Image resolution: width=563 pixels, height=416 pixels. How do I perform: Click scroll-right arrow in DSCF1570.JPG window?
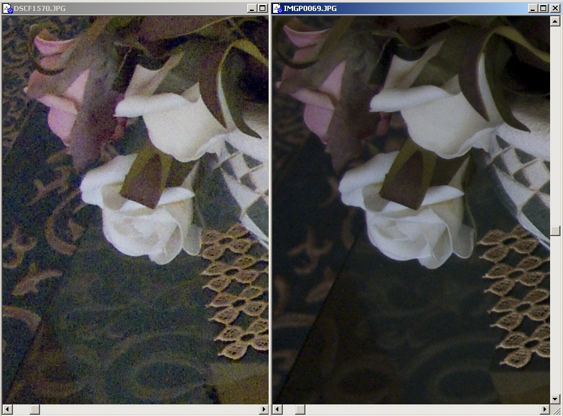[264, 409]
